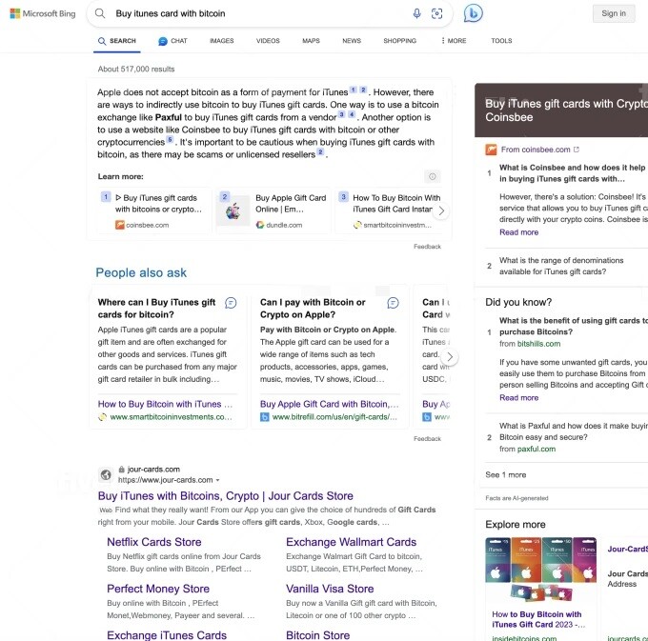Open Exchange iTunes Cards sitelink
Viewport: 648px width, 641px height.
pyautogui.click(x=167, y=635)
